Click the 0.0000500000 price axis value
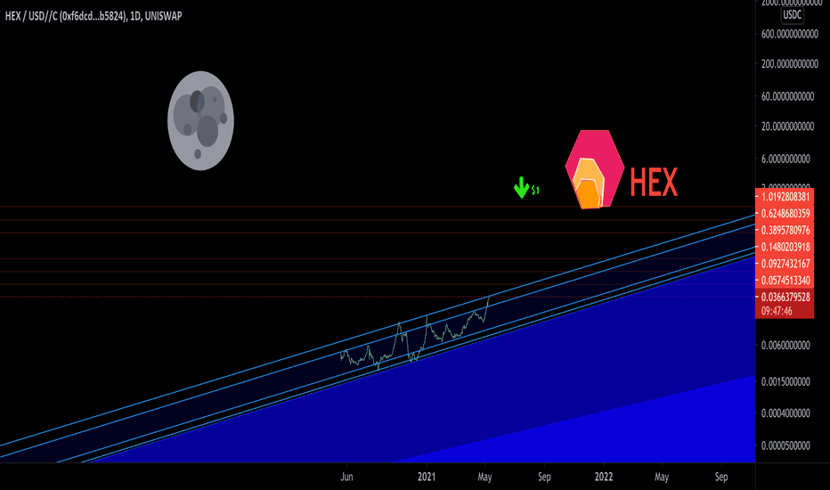Screen dimensions: 830x490 pos(785,446)
